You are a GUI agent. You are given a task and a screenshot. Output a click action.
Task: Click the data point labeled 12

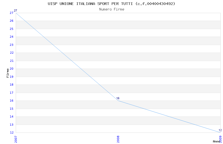pyautogui.click(x=220, y=132)
